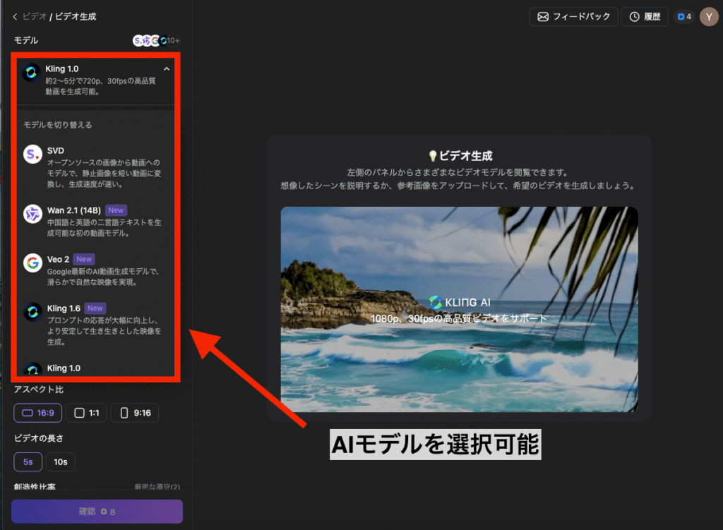
Task: Click the New badge next to Veo 2
Action: coord(84,260)
